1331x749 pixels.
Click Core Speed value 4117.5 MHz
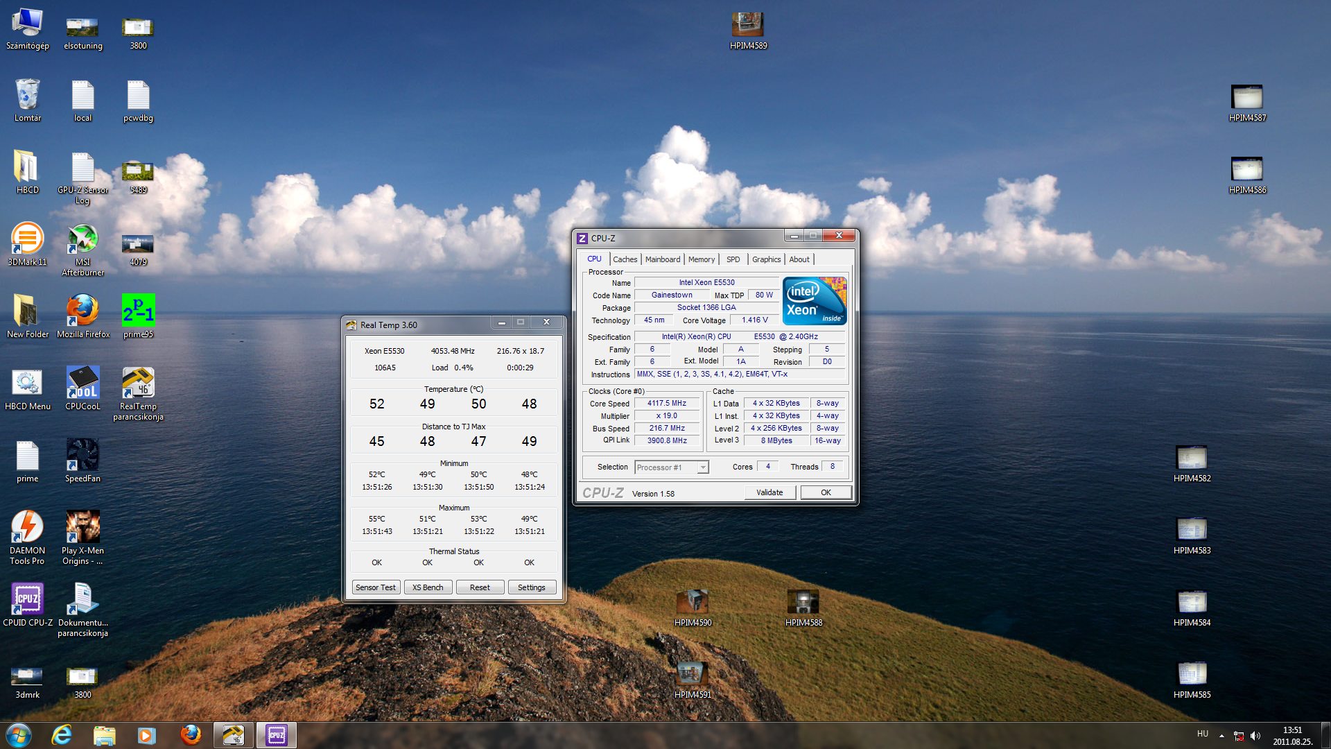click(x=667, y=404)
